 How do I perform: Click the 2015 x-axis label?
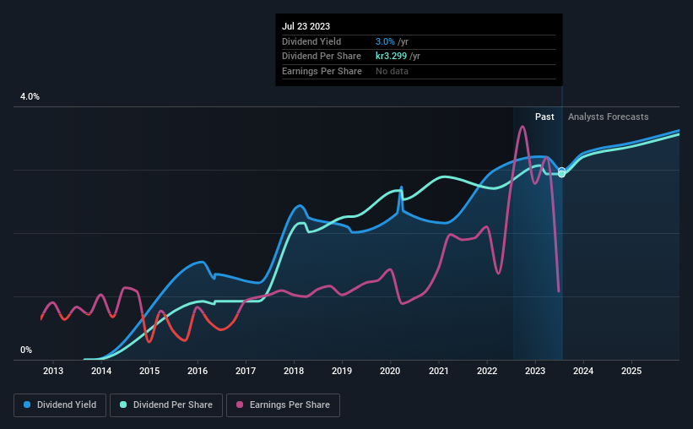149,371
